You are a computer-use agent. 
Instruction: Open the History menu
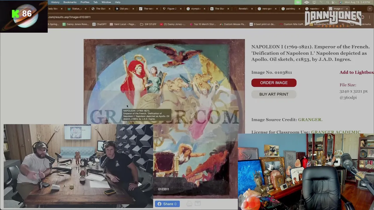(55, 2)
